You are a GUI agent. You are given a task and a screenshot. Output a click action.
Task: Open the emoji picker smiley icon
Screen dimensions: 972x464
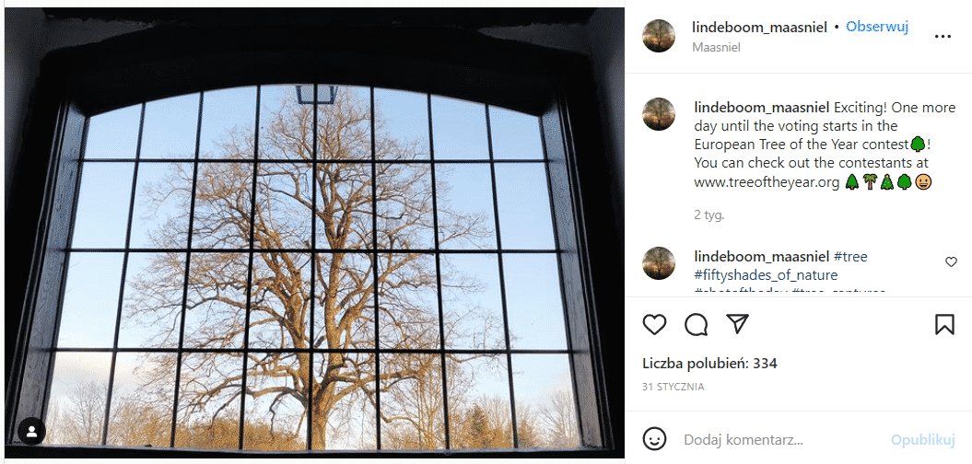(x=655, y=439)
